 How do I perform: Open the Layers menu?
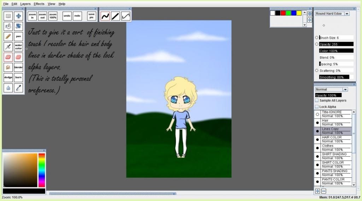(25, 4)
